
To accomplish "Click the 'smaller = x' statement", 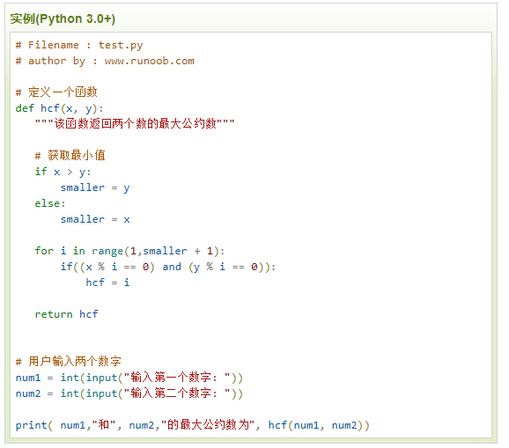I will coord(95,219).
